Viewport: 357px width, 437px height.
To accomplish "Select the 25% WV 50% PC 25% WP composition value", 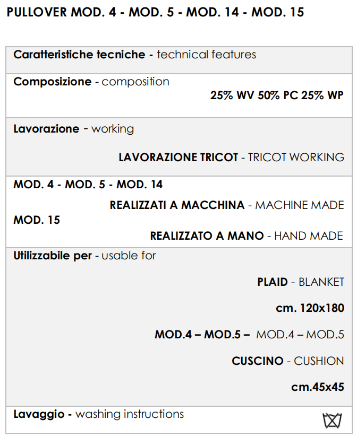I will 277,95.
